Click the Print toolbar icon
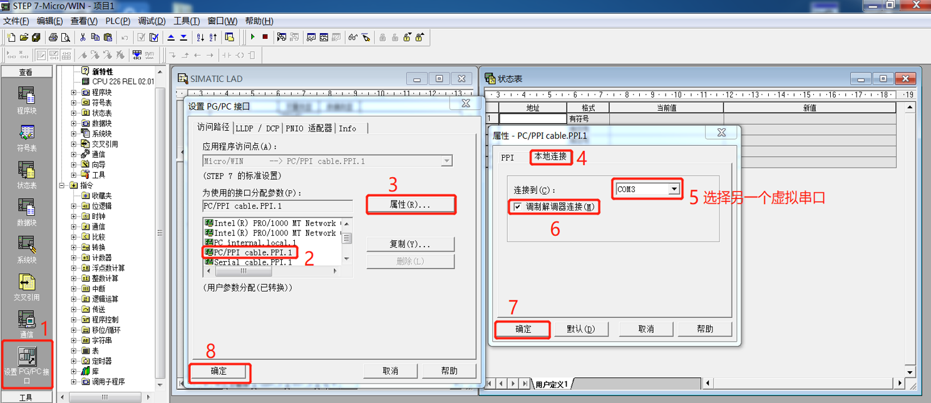 (53, 38)
